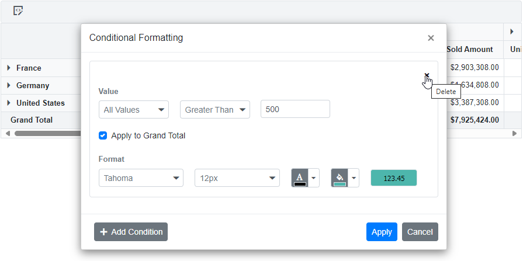The image size is (523, 261).
Task: Click the horizontal scrollbar right arrow
Action: click(514, 133)
